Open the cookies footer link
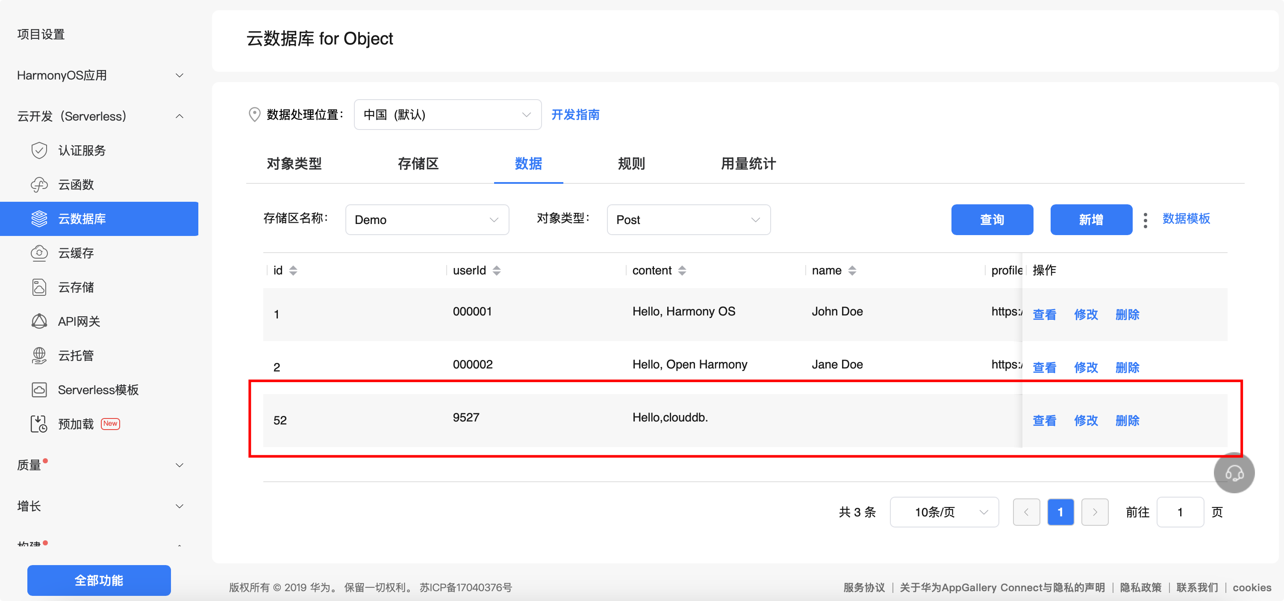The height and width of the screenshot is (601, 1284). 1252,588
